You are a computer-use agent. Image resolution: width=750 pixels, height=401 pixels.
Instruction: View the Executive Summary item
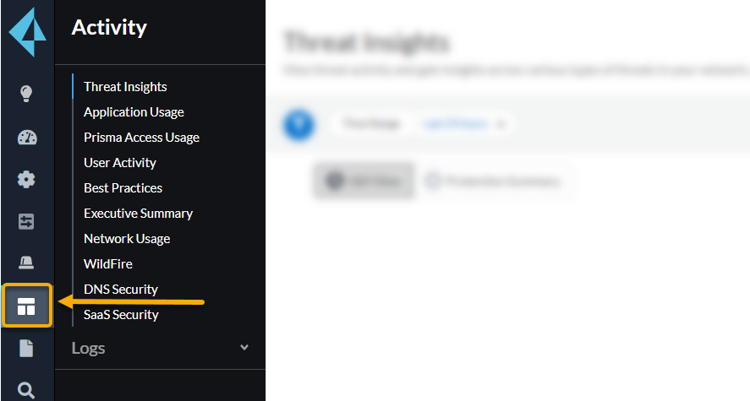pos(138,214)
